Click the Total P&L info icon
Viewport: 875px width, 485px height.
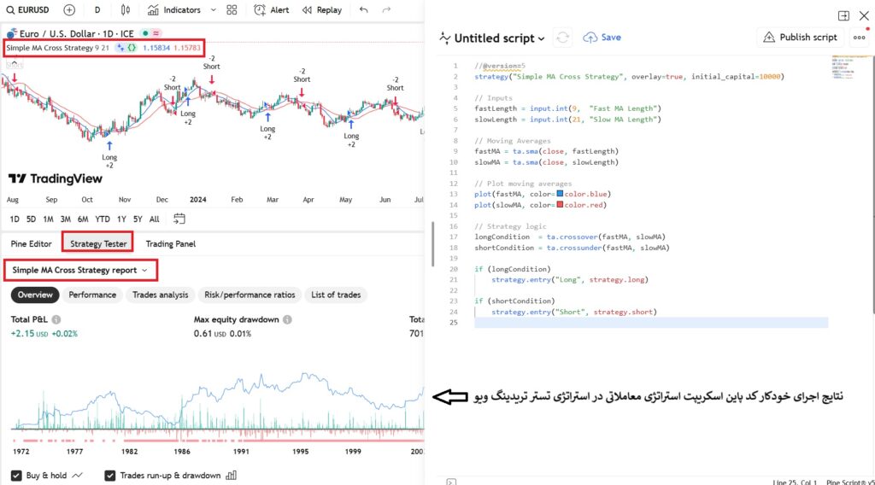click(x=56, y=319)
